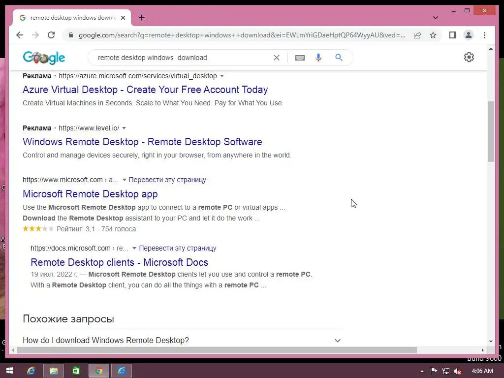
Task: Click the Похожие запросы heading
Action: 68,319
